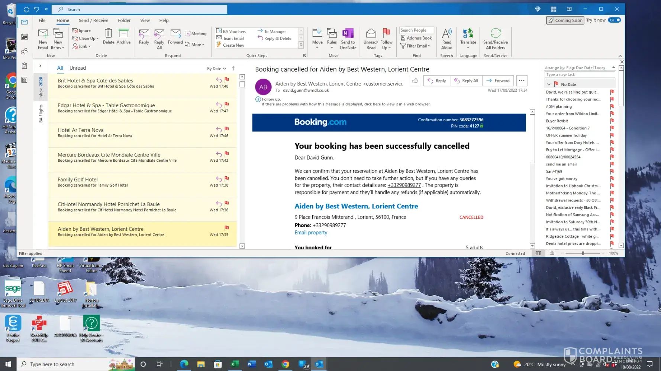Adjust the zoom slider in status bar
Viewport: 661px width, 371px height.
pos(583,253)
